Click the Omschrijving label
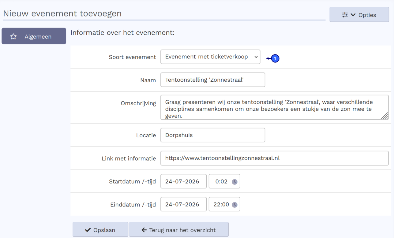Viewport: 394px width, 238px height. 138,103
